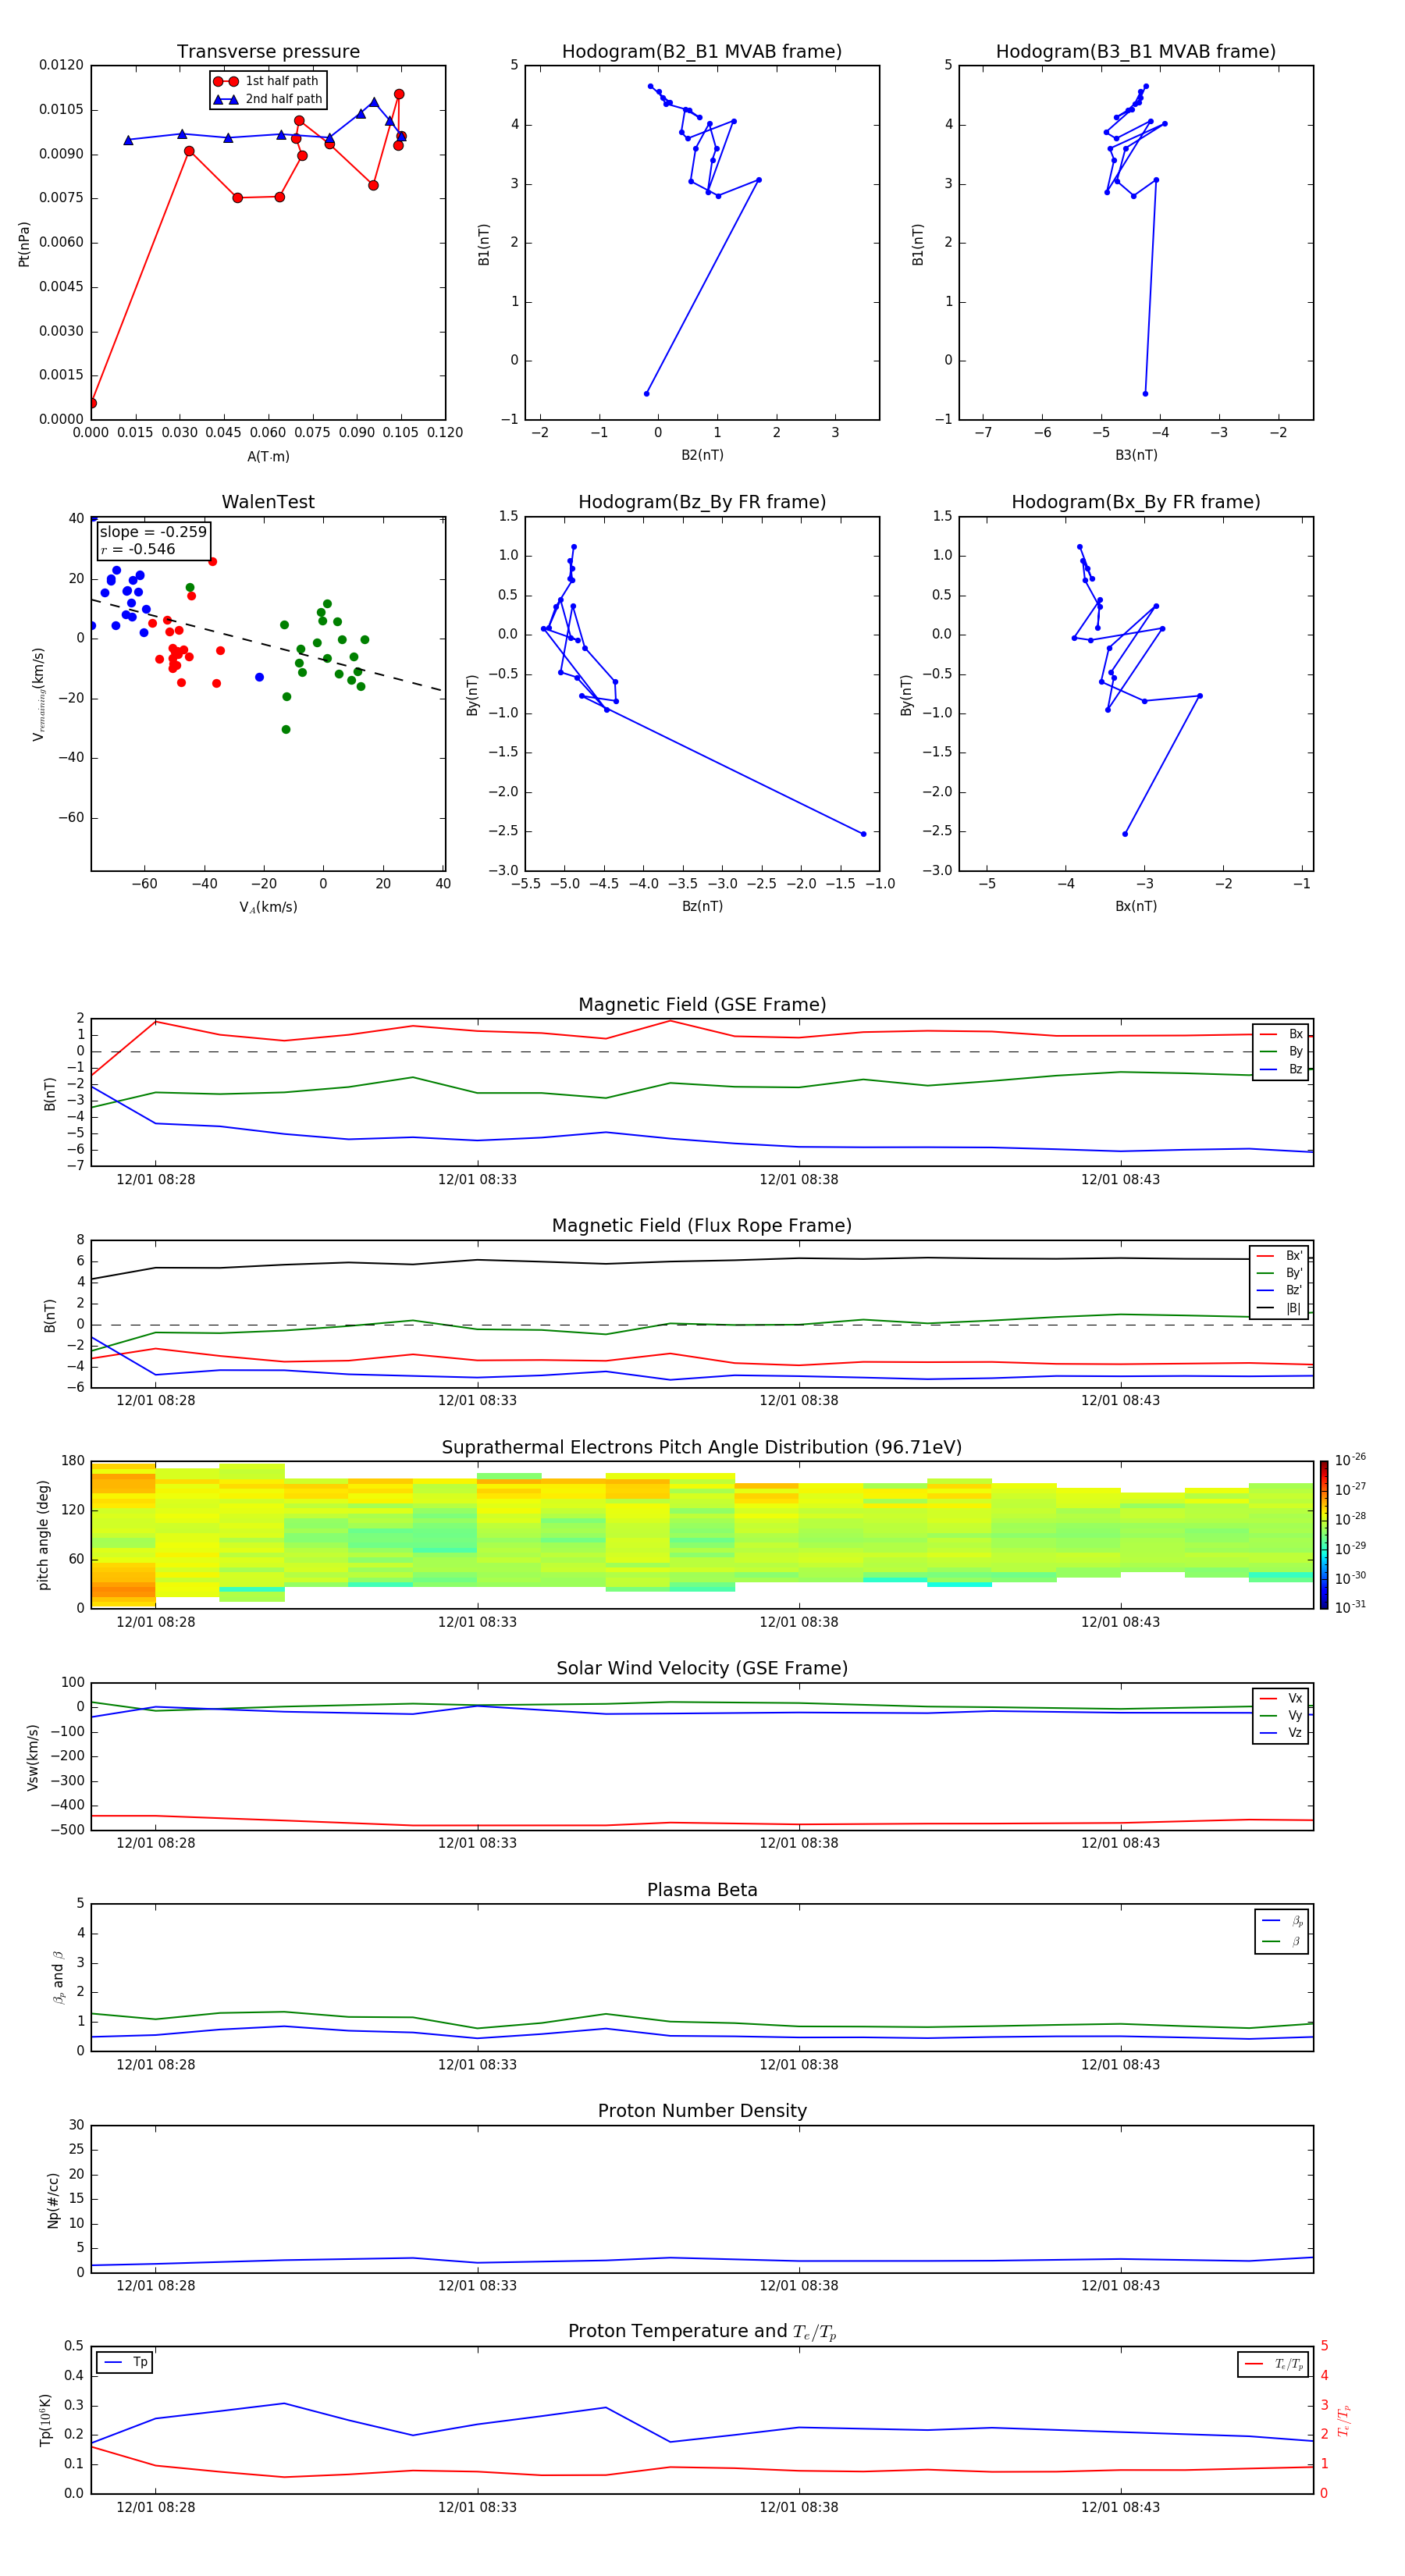Screen dimensions: 1405x2576
Task: Click the 'Vz' legend entry
Action: point(1281,1733)
